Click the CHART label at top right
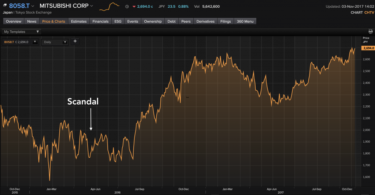The image size is (375, 195). pos(357,12)
